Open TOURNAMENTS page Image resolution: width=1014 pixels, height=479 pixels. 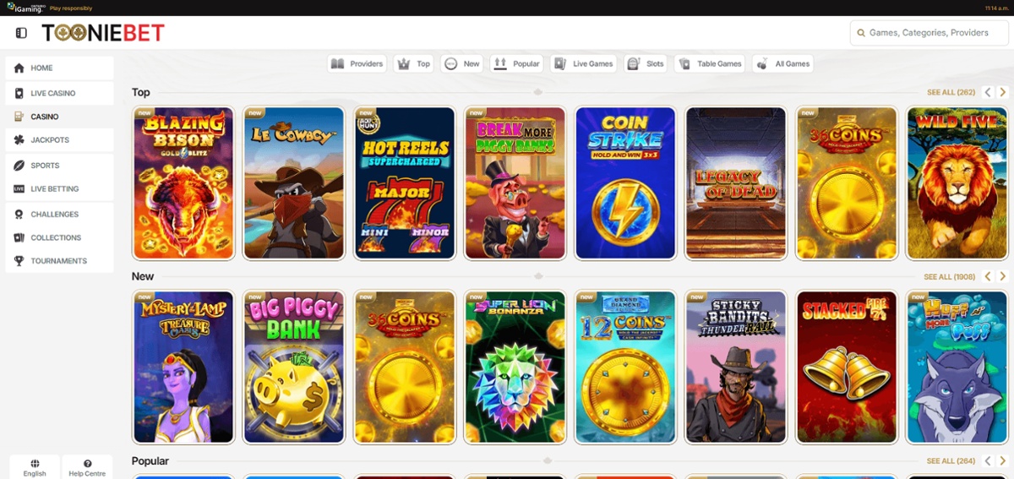point(59,261)
